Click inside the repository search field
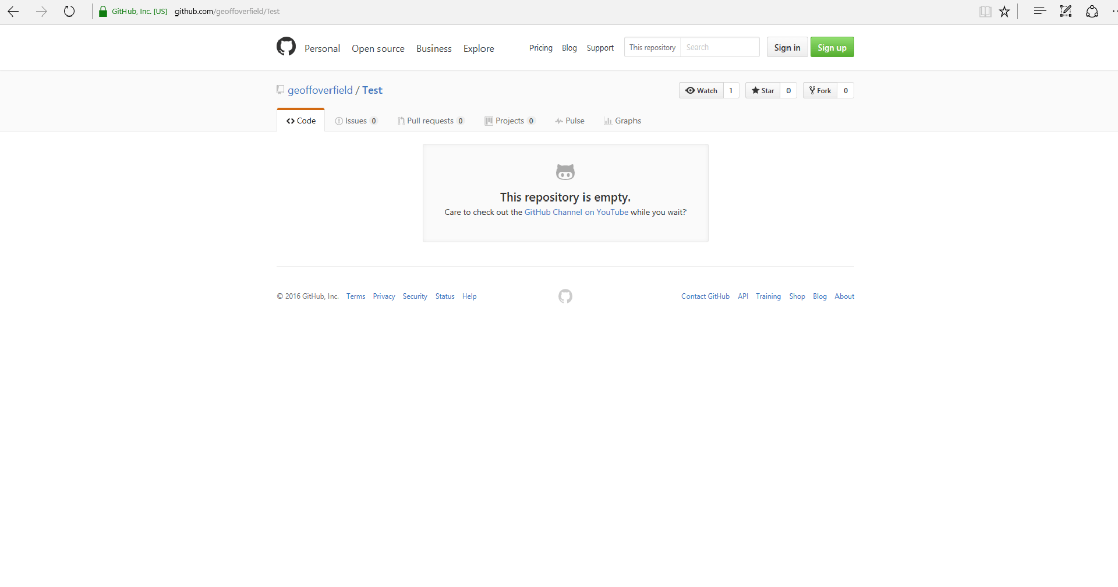Viewport: 1118px width, 587px height. coord(720,47)
